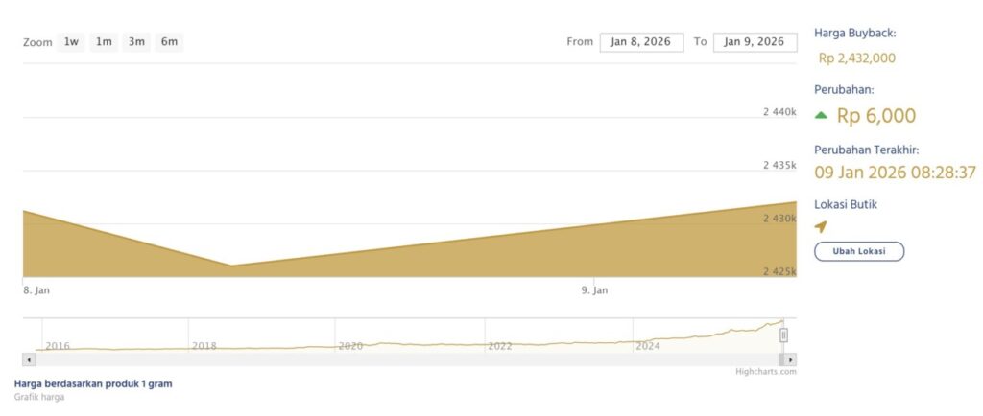
Task: Set zoom range to 1m
Action: pyautogui.click(x=104, y=42)
